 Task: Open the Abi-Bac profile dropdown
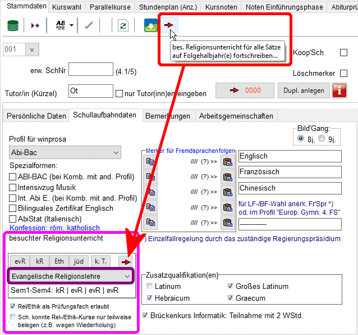pos(66,152)
